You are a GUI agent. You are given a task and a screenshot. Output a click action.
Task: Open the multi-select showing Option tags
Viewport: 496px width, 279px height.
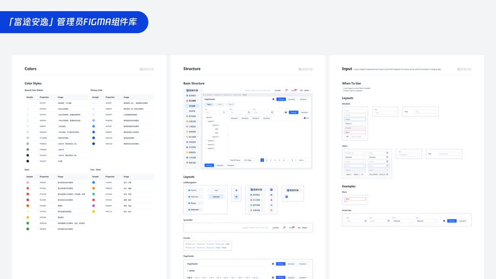pos(355,174)
